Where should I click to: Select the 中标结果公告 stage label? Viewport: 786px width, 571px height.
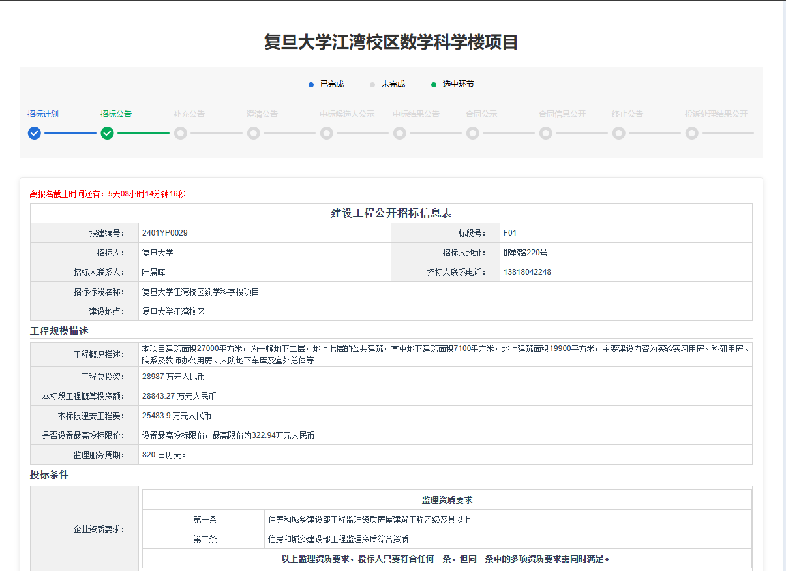pos(416,114)
